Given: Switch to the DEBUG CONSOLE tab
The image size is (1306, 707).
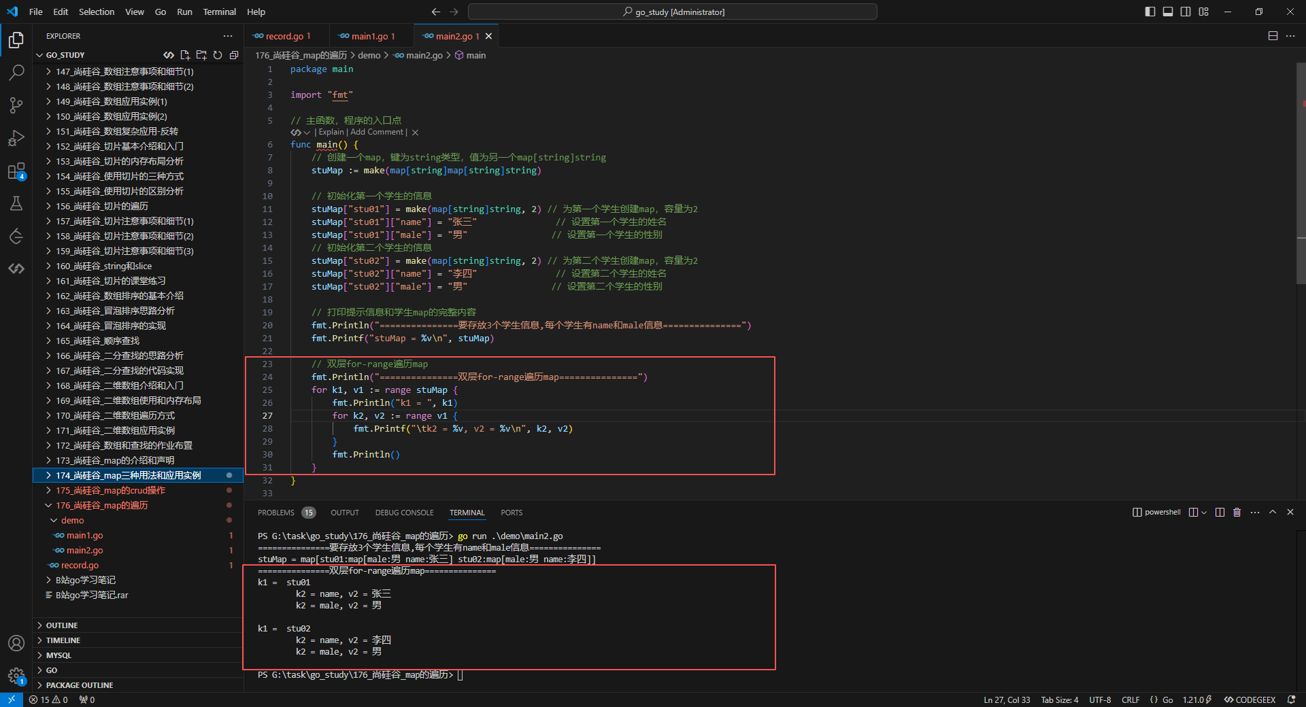Looking at the screenshot, I should point(404,513).
